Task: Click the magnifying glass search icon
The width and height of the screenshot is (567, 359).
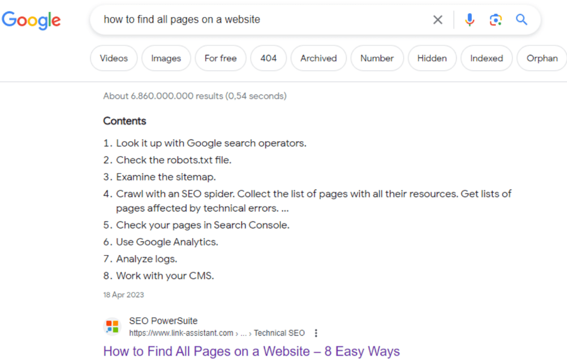Action: click(x=522, y=20)
